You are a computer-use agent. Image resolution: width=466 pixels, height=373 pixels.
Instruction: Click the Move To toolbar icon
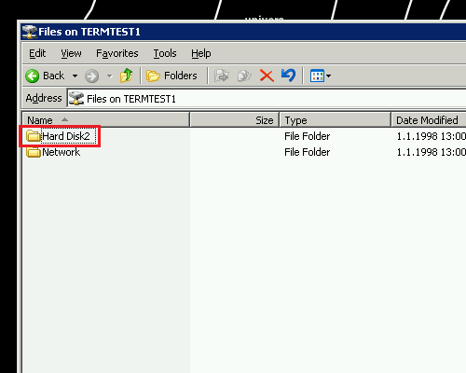pos(222,76)
